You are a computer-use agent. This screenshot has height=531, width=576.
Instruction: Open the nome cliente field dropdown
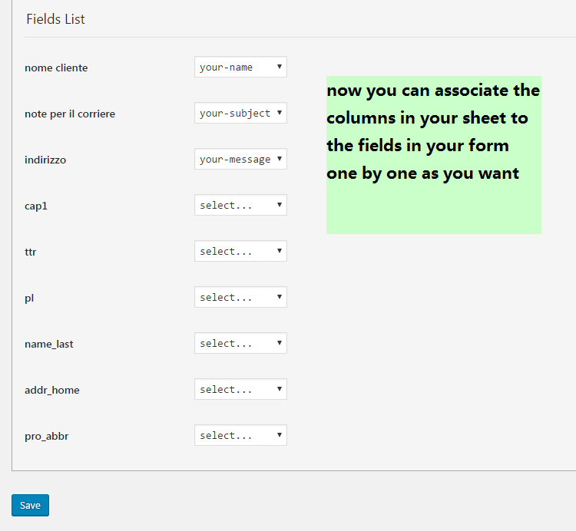pyautogui.click(x=240, y=68)
